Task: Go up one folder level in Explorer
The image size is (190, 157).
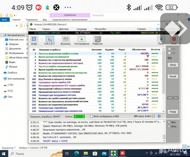Action: (x=17, y=26)
